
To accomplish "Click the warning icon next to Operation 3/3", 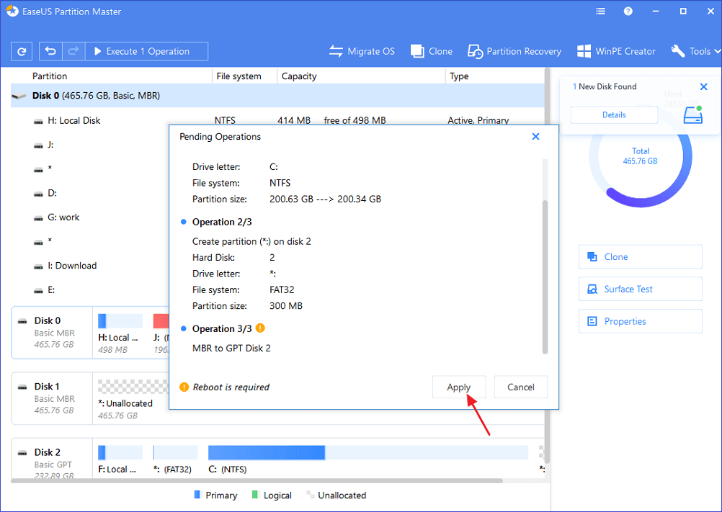I will 260,328.
